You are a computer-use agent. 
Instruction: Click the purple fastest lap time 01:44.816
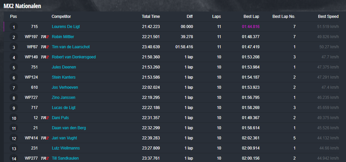[x=251, y=27]
